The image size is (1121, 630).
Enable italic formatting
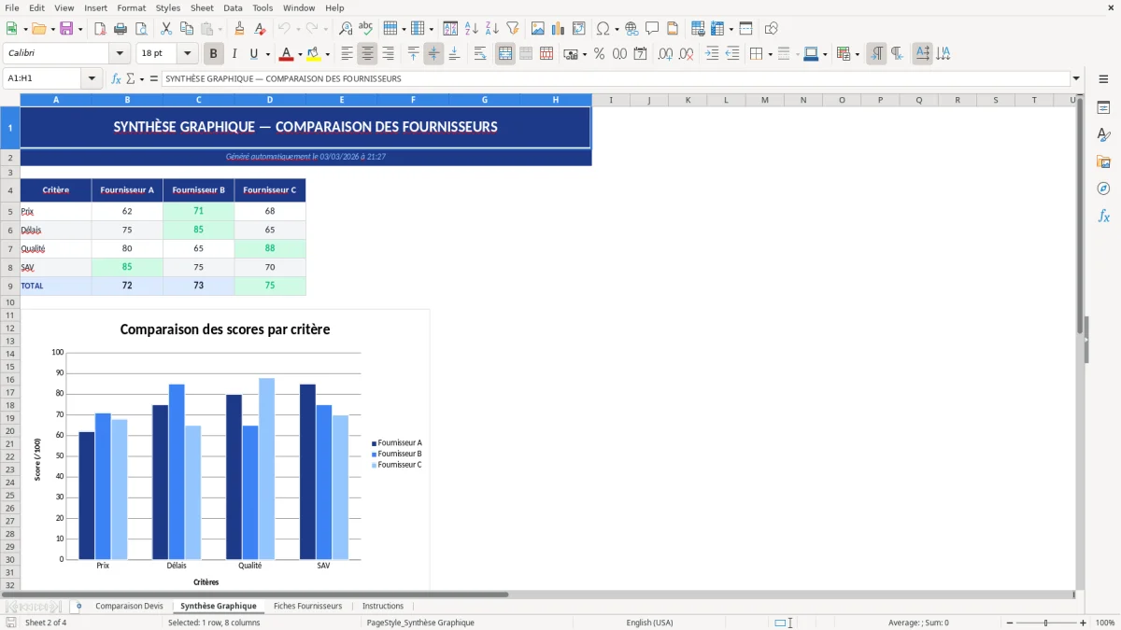click(x=234, y=53)
